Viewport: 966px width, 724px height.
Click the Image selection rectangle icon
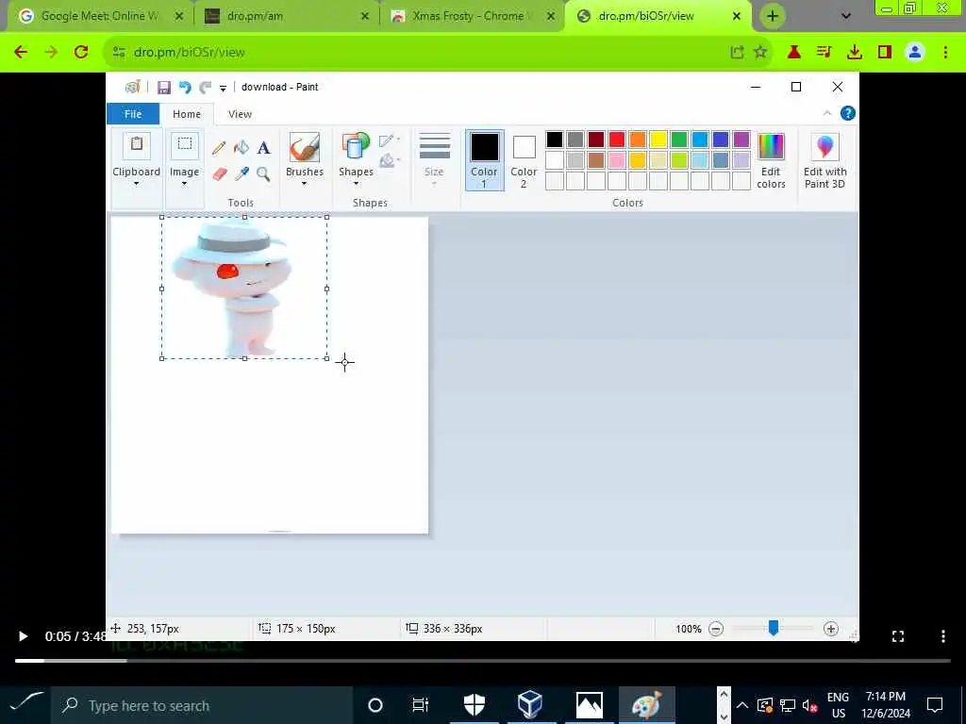184,146
